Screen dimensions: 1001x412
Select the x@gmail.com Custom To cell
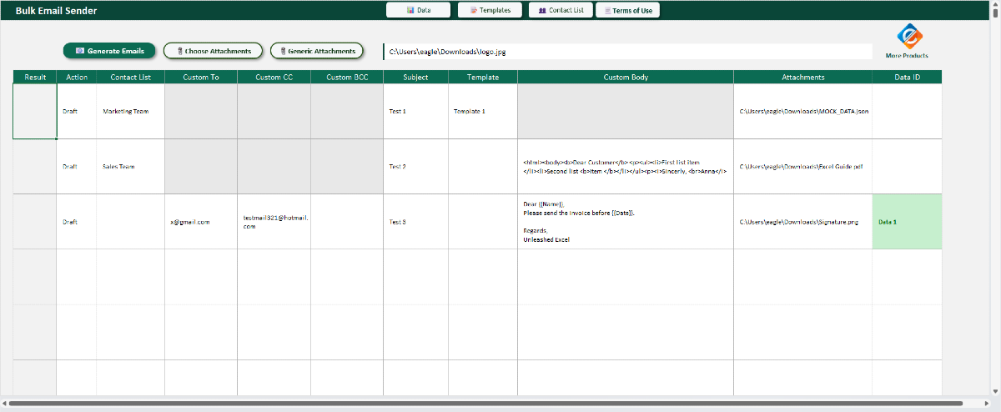pyautogui.click(x=201, y=222)
